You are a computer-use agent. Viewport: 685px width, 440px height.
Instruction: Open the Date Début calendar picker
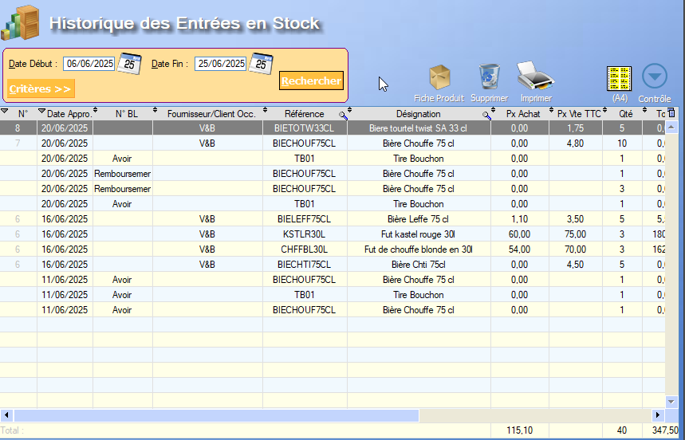(129, 64)
